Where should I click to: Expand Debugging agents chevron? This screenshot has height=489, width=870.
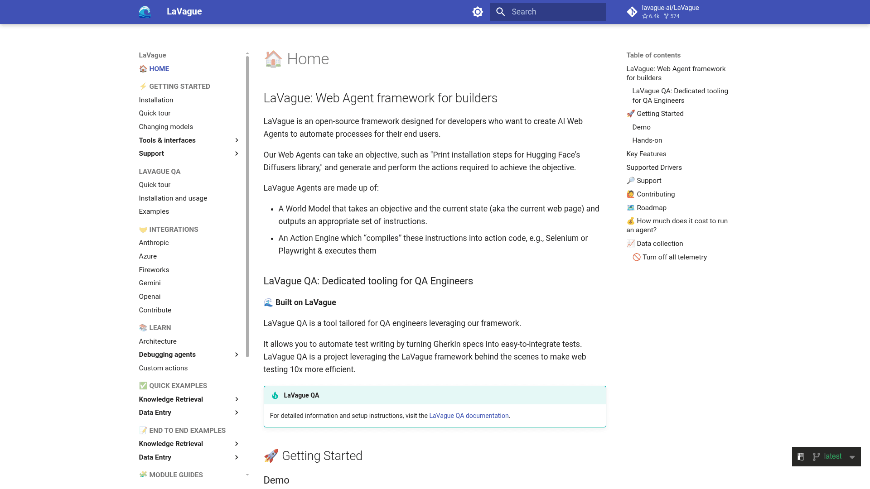[x=237, y=355]
